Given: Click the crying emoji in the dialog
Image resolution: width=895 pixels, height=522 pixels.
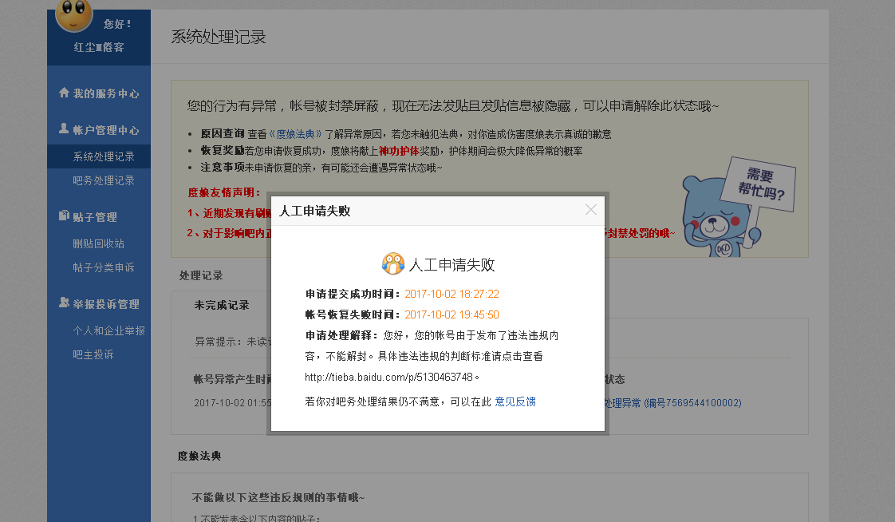Looking at the screenshot, I should coord(393,264).
